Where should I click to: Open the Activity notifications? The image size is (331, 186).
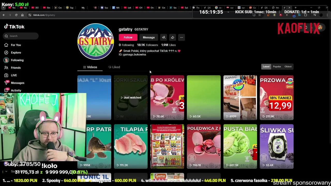[x=16, y=90]
